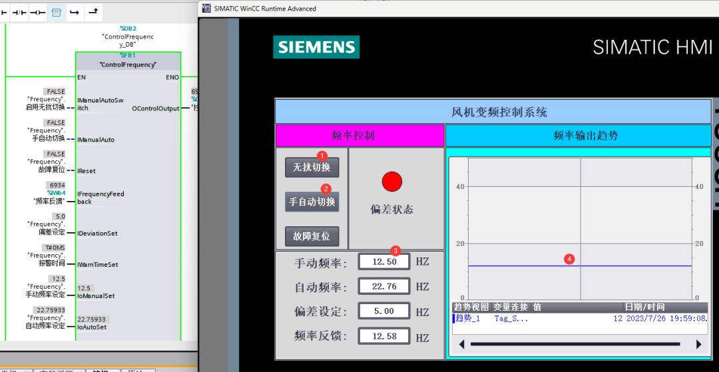Click the 频率控制 magenta header
719x372 pixels.
point(360,136)
